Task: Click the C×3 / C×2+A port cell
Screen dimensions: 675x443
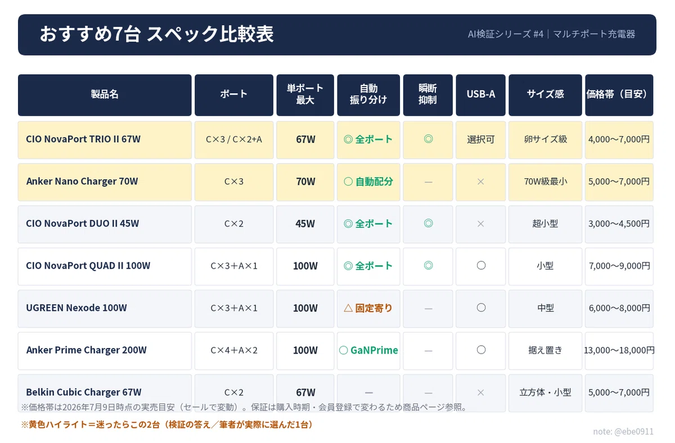Action: coord(234,139)
